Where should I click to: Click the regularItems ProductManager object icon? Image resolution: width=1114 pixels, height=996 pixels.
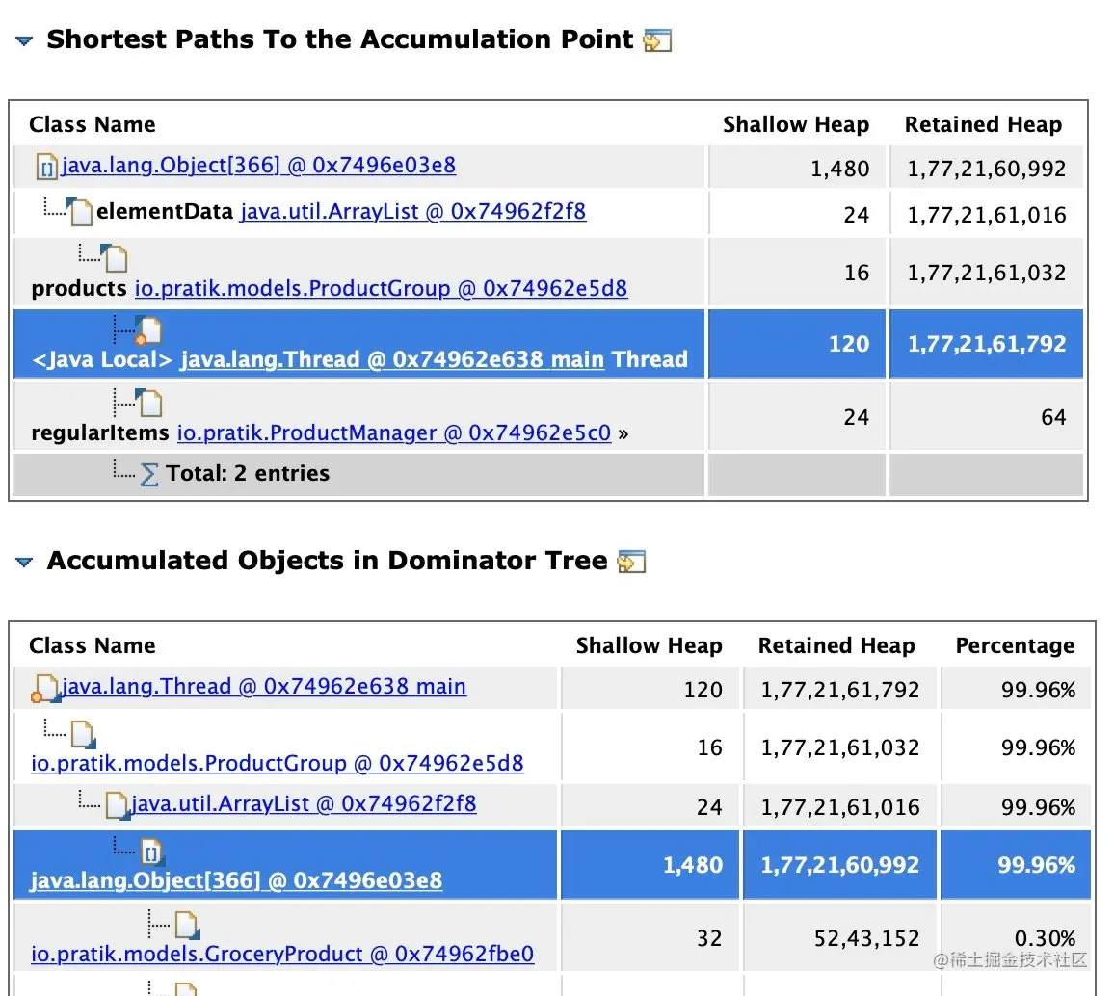pyautogui.click(x=149, y=403)
